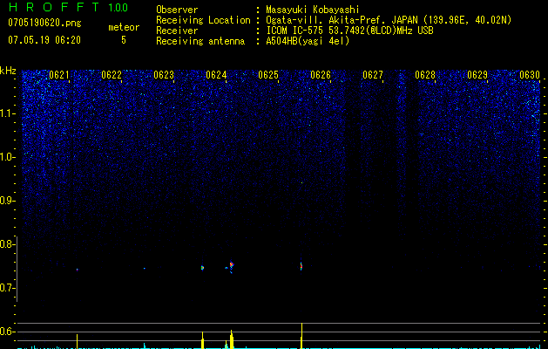
Task: Click the meteor count value 5
Action: tap(124, 40)
